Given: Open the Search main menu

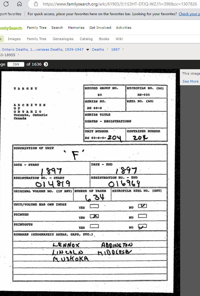Looking at the screenshot, I should pyautogui.click(x=57, y=28).
